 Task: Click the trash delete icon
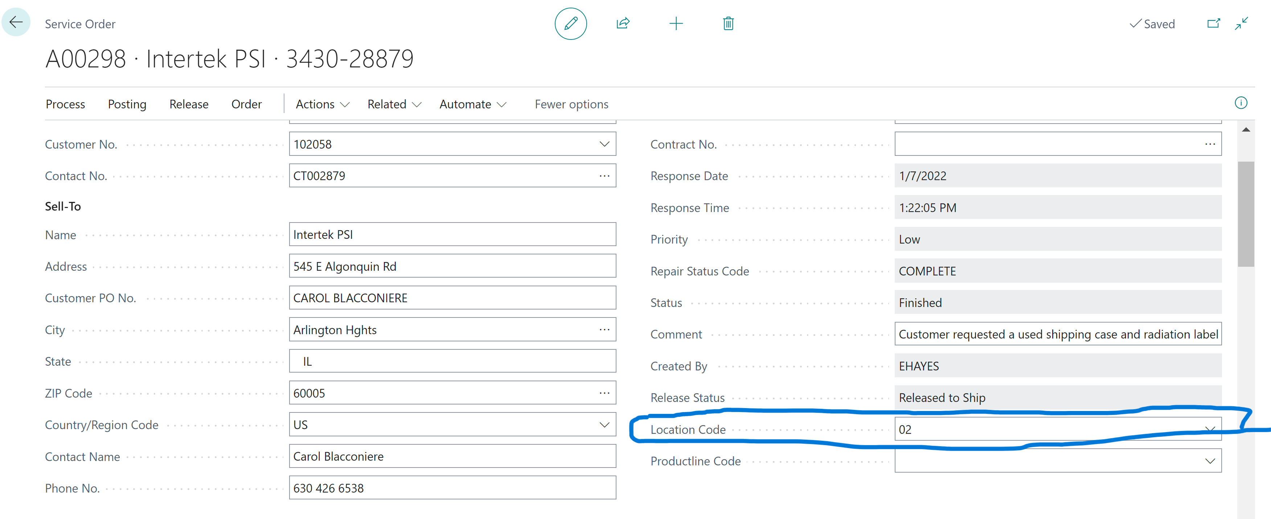[728, 23]
